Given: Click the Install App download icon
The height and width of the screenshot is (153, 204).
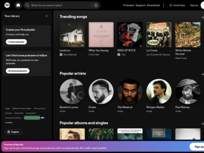Looking at the screenshot, I should (x=171, y=5).
